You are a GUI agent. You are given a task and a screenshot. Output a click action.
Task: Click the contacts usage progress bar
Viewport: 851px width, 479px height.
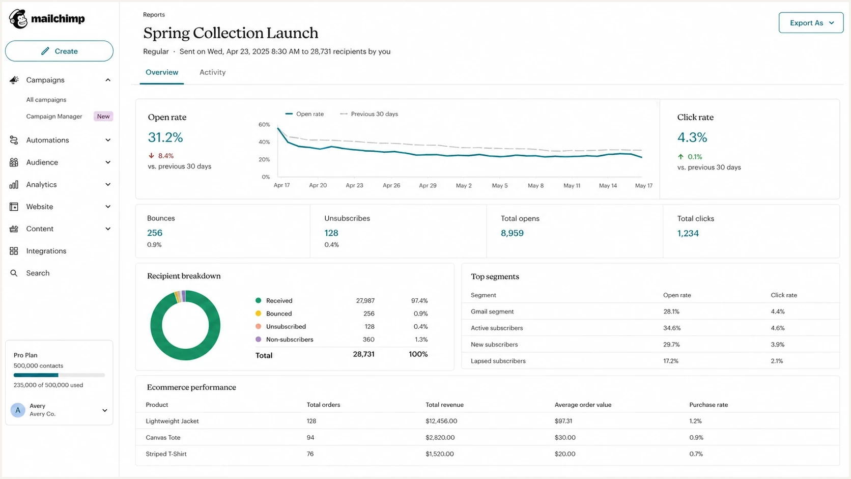coord(59,375)
